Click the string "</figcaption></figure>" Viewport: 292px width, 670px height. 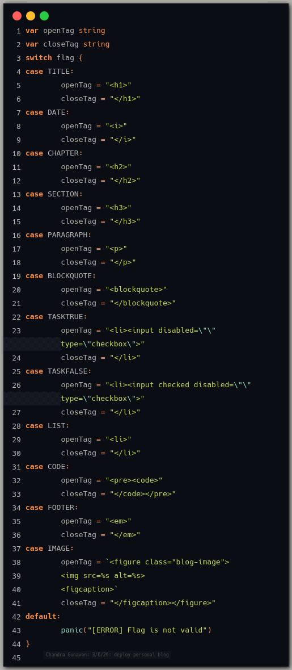point(163,603)
